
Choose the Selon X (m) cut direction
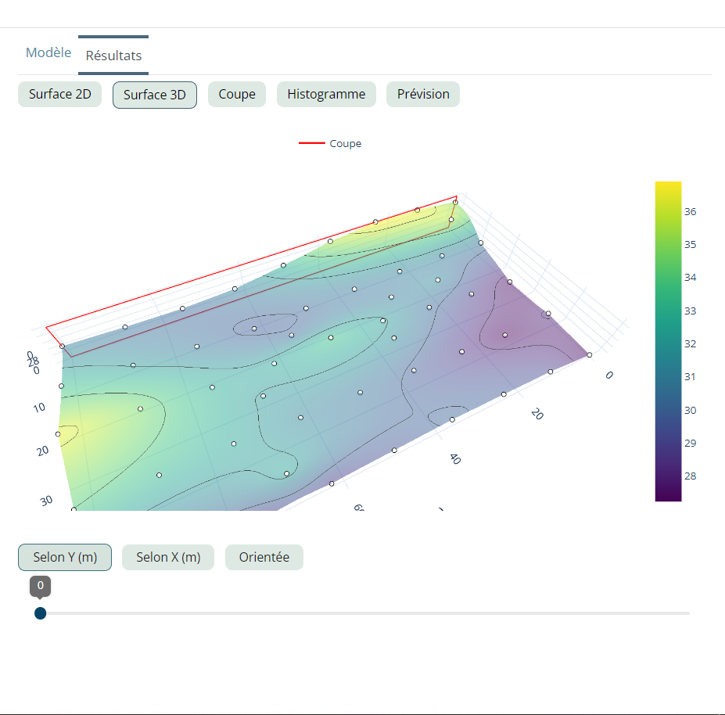168,558
